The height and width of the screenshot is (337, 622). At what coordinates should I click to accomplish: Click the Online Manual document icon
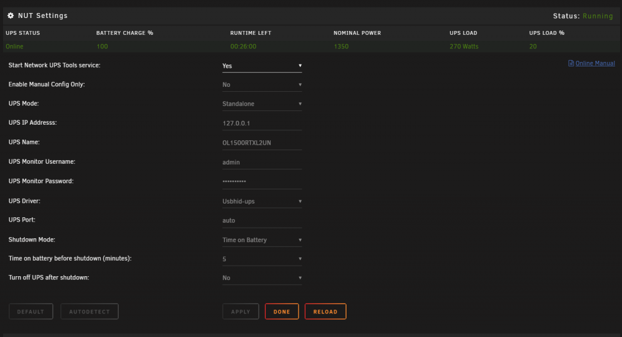point(571,63)
